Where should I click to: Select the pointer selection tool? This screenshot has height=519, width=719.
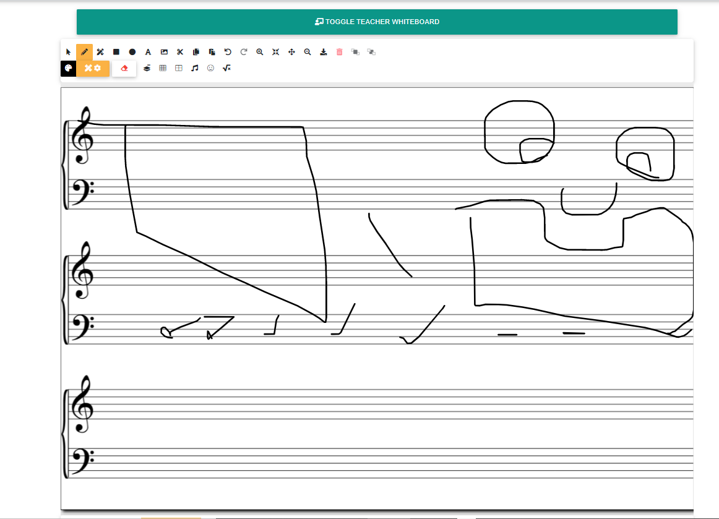point(68,52)
